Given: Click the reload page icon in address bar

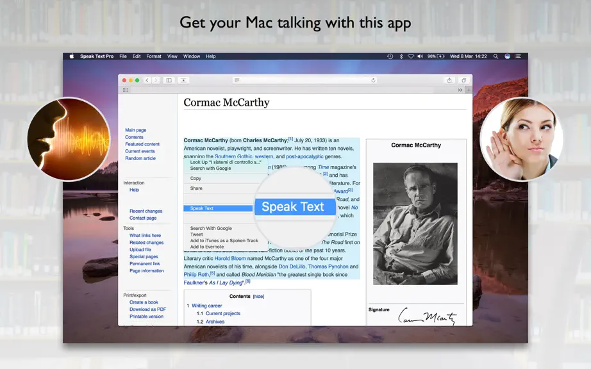Looking at the screenshot, I should click(373, 80).
